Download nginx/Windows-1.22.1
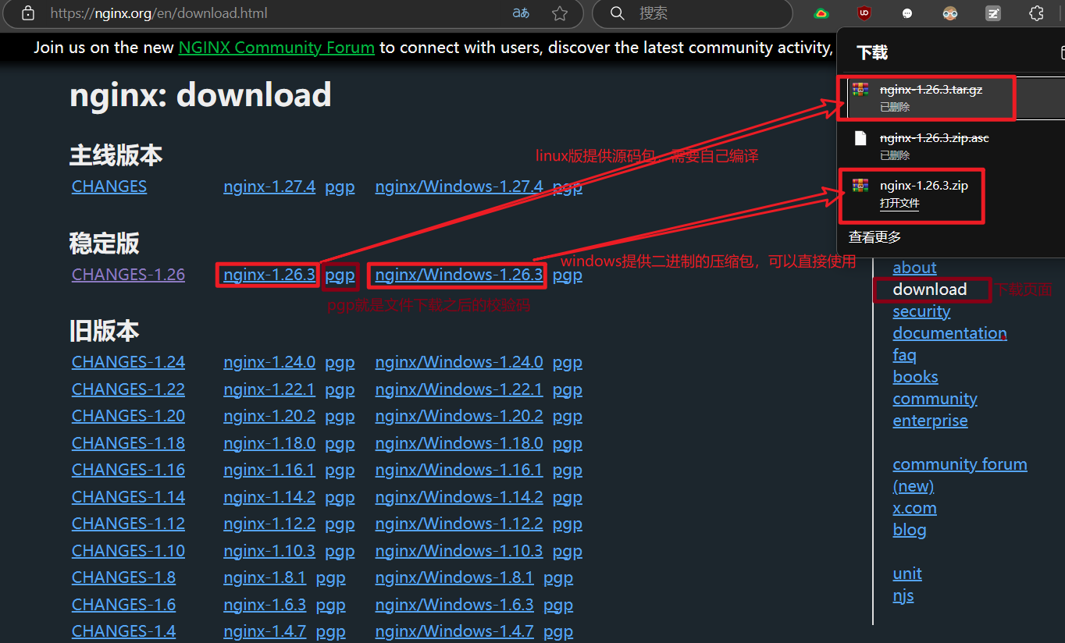 click(458, 389)
